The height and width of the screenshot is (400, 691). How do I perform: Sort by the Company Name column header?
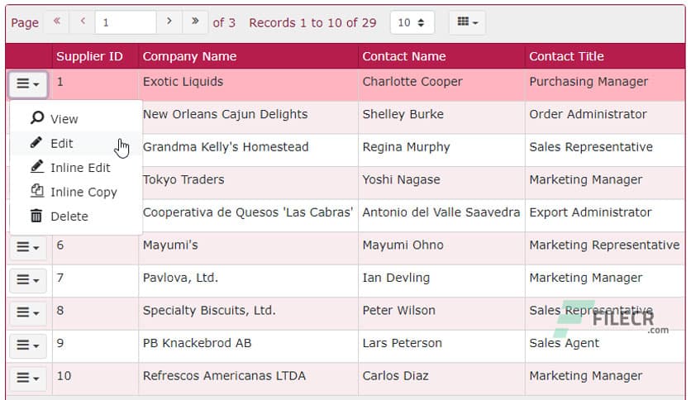pyautogui.click(x=189, y=56)
